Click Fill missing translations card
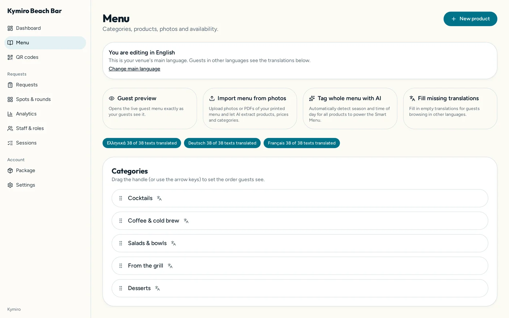 tap(450, 109)
